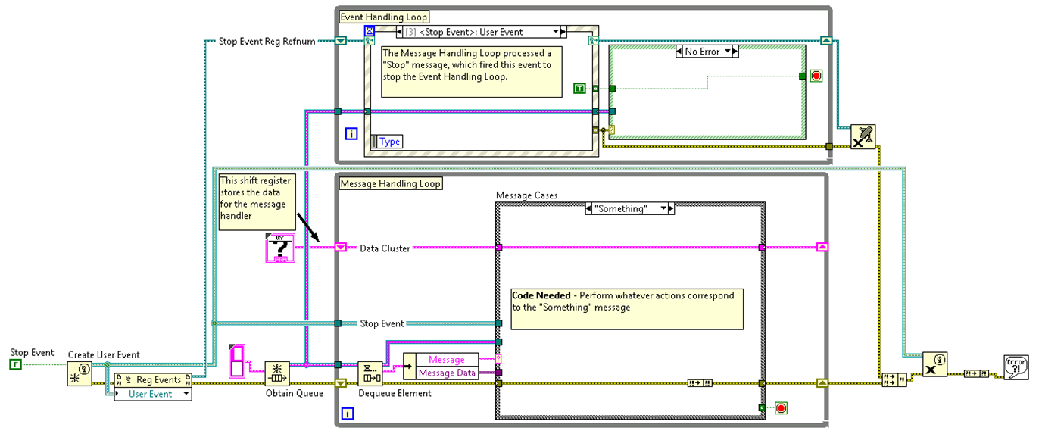
Task: Click Stop Event Reg Refnum right shift register
Action: 826,41
